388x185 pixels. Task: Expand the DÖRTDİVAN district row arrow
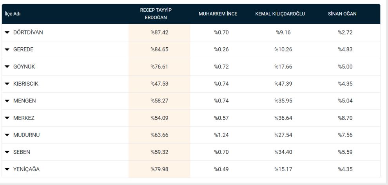pos(7,32)
